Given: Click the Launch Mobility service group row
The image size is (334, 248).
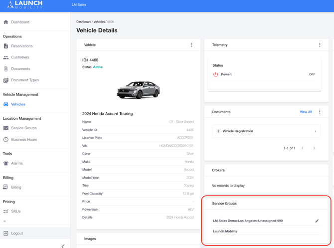Looking at the screenshot, I should (266, 231).
